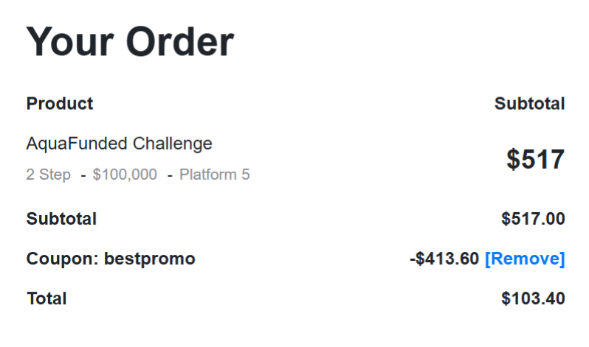The height and width of the screenshot is (347, 589).
Task: Click the AquaFunded Challenge product name
Action: point(119,144)
